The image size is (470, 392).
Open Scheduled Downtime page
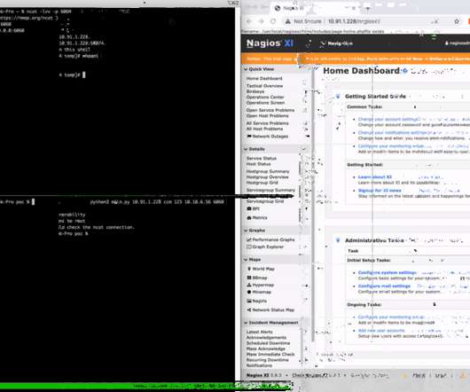(268, 343)
